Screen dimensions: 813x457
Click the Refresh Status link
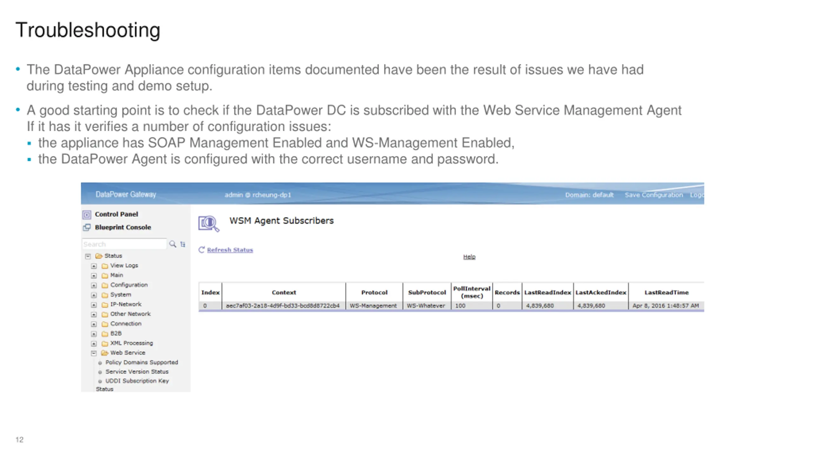pos(230,250)
